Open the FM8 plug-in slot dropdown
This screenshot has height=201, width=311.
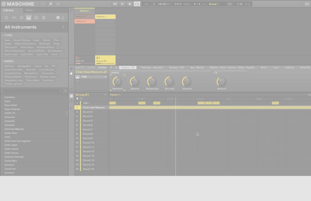pos(106,77)
